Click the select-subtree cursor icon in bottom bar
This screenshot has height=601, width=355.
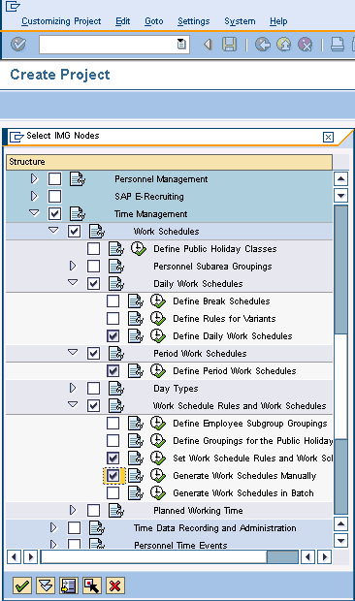coord(92,585)
